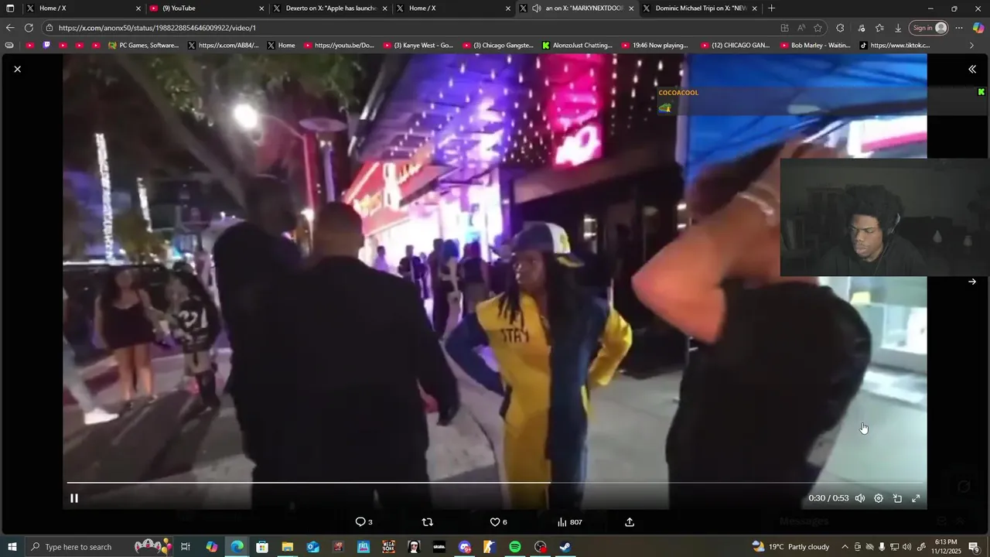Click the taskbar search box
Screen dimensions: 990x557
click(99, 547)
